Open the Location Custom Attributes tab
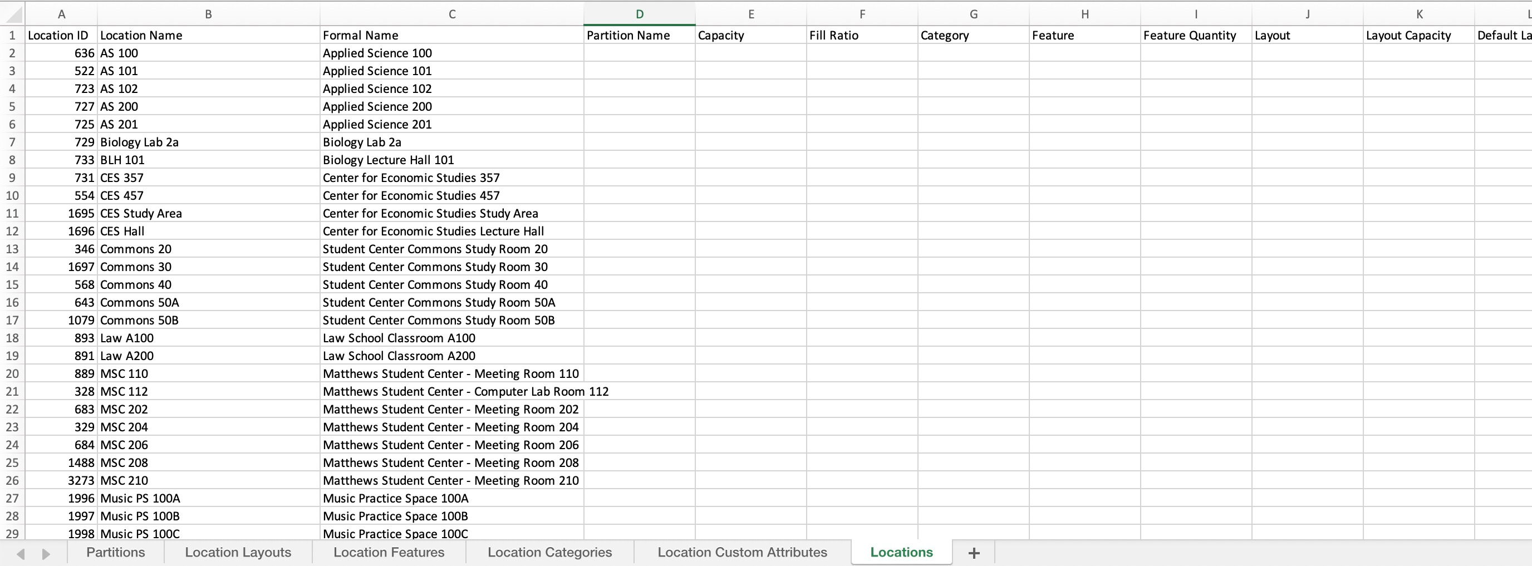1532x566 pixels. (x=742, y=552)
